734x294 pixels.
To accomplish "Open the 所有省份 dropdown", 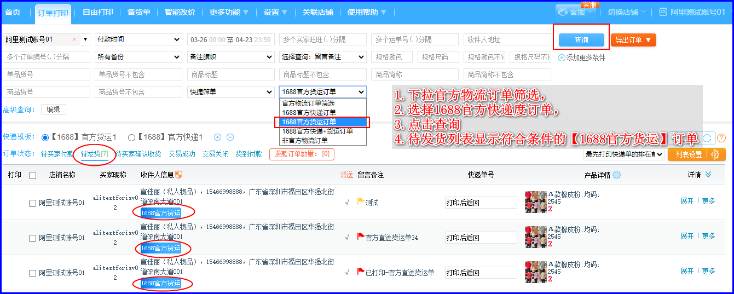I will [x=138, y=57].
